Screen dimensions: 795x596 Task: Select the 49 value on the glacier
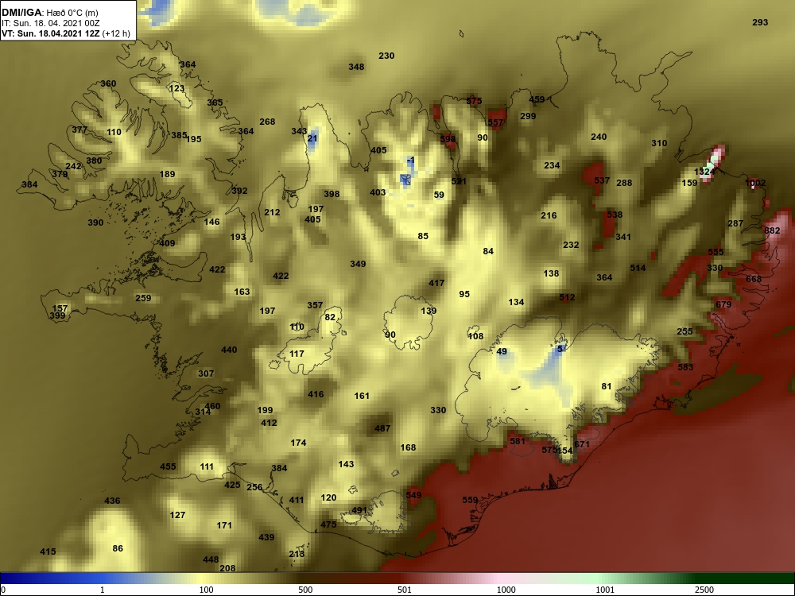[x=502, y=352]
